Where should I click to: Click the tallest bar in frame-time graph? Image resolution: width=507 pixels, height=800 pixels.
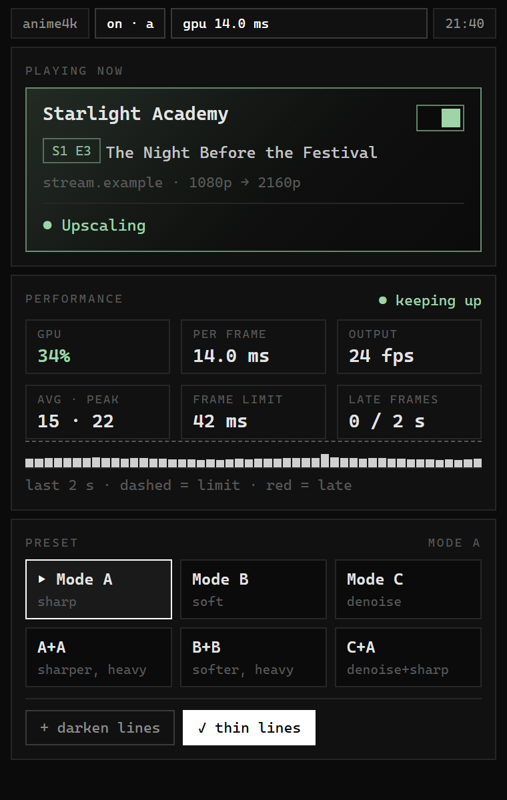pyautogui.click(x=325, y=461)
